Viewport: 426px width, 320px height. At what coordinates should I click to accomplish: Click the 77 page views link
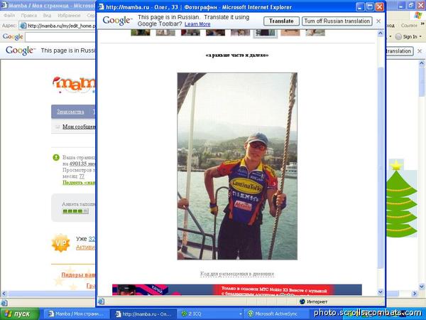[82, 176]
